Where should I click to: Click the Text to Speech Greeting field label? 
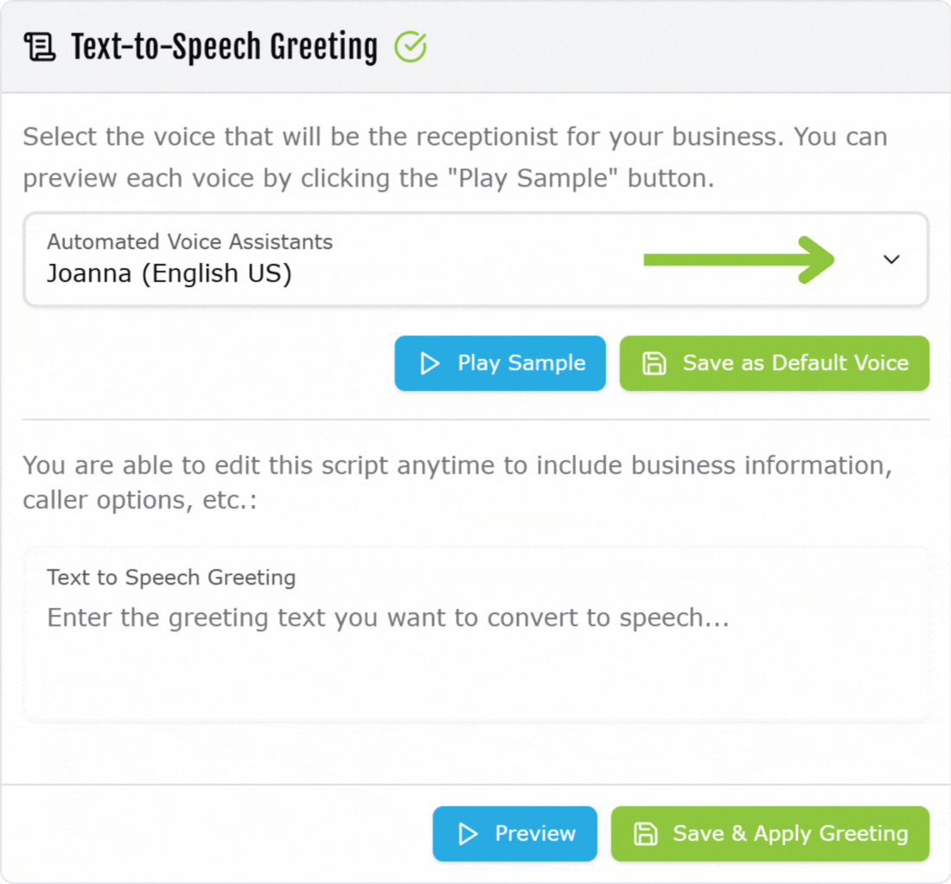click(171, 578)
